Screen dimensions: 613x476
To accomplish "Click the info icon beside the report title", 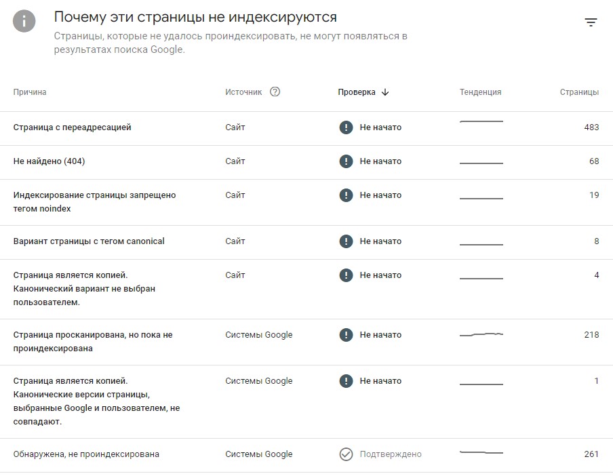I will (x=25, y=21).
